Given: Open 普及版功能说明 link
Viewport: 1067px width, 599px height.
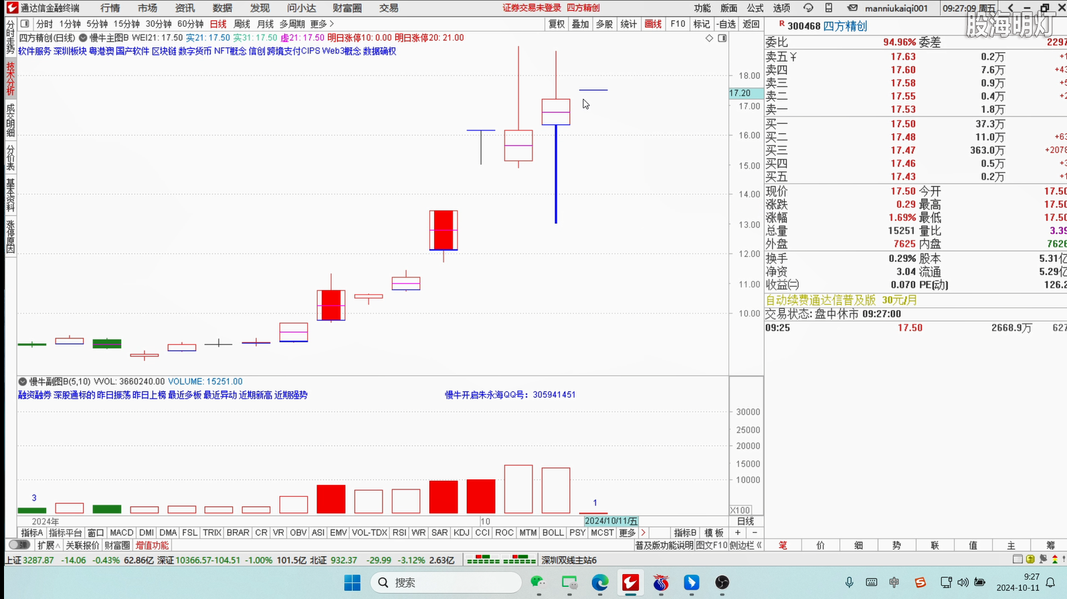Looking at the screenshot, I should tap(664, 546).
